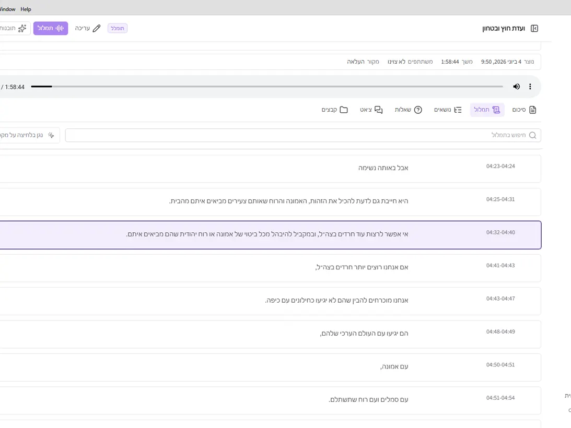Collapse the sidebar panel icon

(534, 28)
